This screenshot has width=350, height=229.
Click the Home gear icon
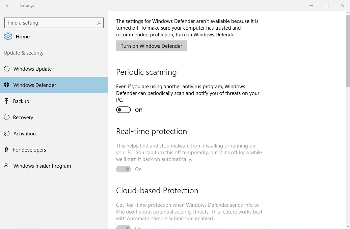[8, 37]
